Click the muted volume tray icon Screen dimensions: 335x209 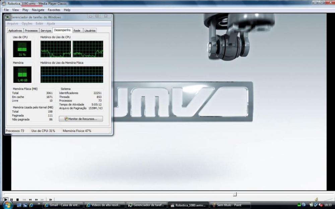pos(321,205)
